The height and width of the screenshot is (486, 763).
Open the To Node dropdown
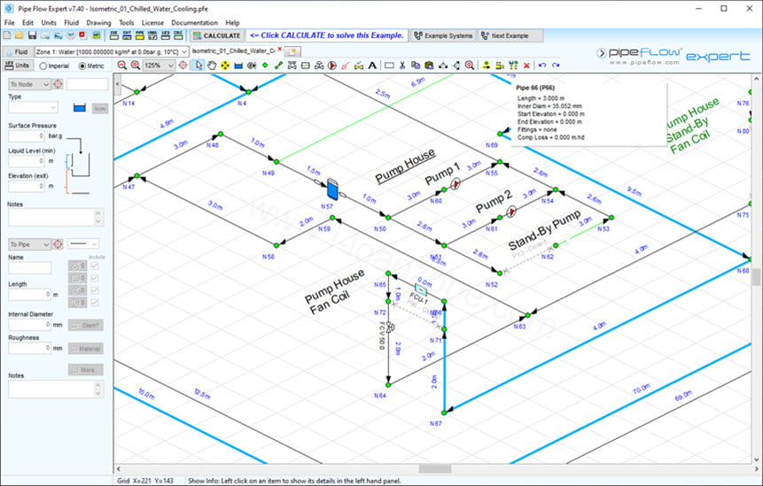tap(29, 84)
